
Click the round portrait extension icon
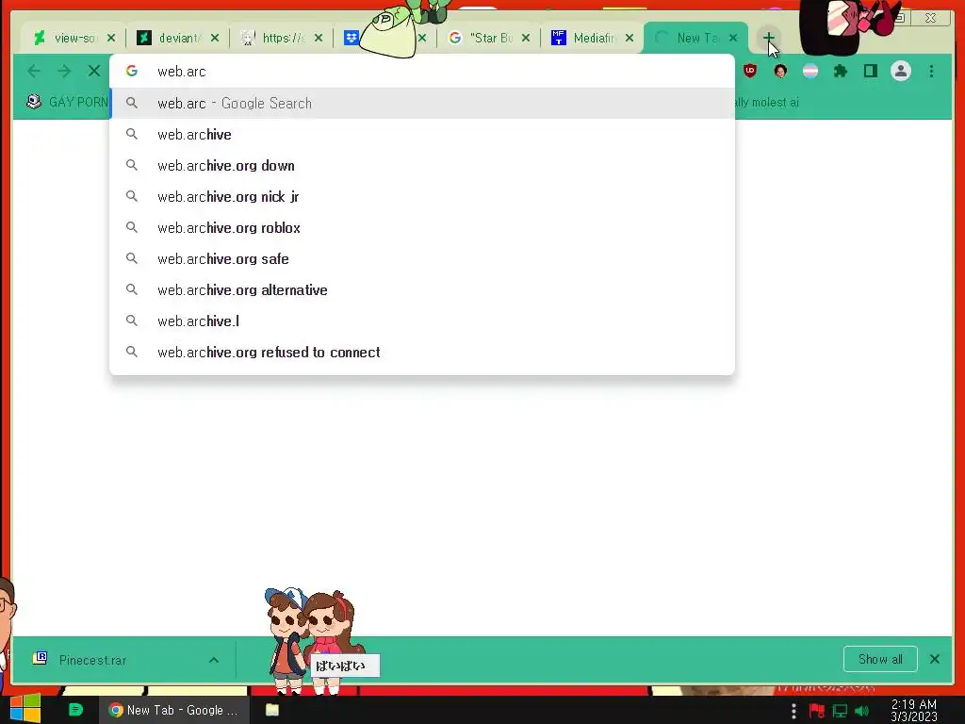(780, 71)
